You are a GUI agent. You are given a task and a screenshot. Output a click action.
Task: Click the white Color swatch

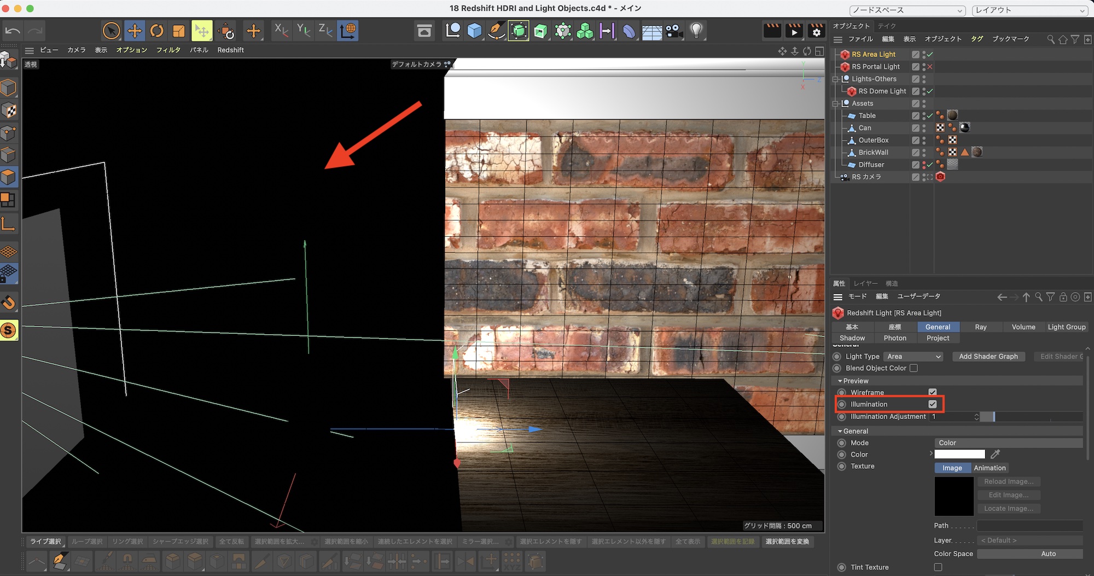959,455
